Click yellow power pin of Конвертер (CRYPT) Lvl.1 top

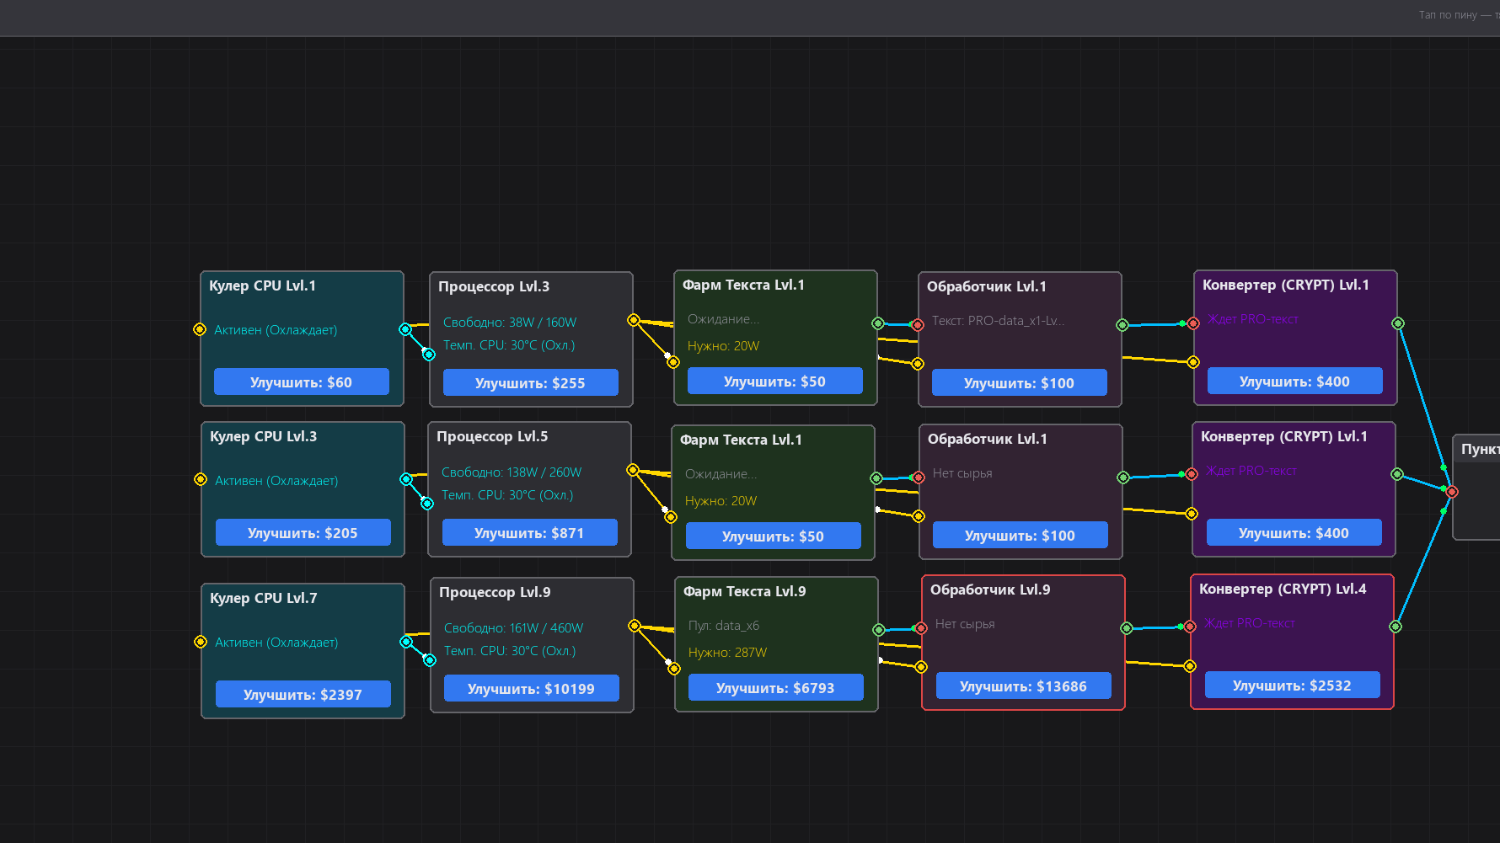1193,362
